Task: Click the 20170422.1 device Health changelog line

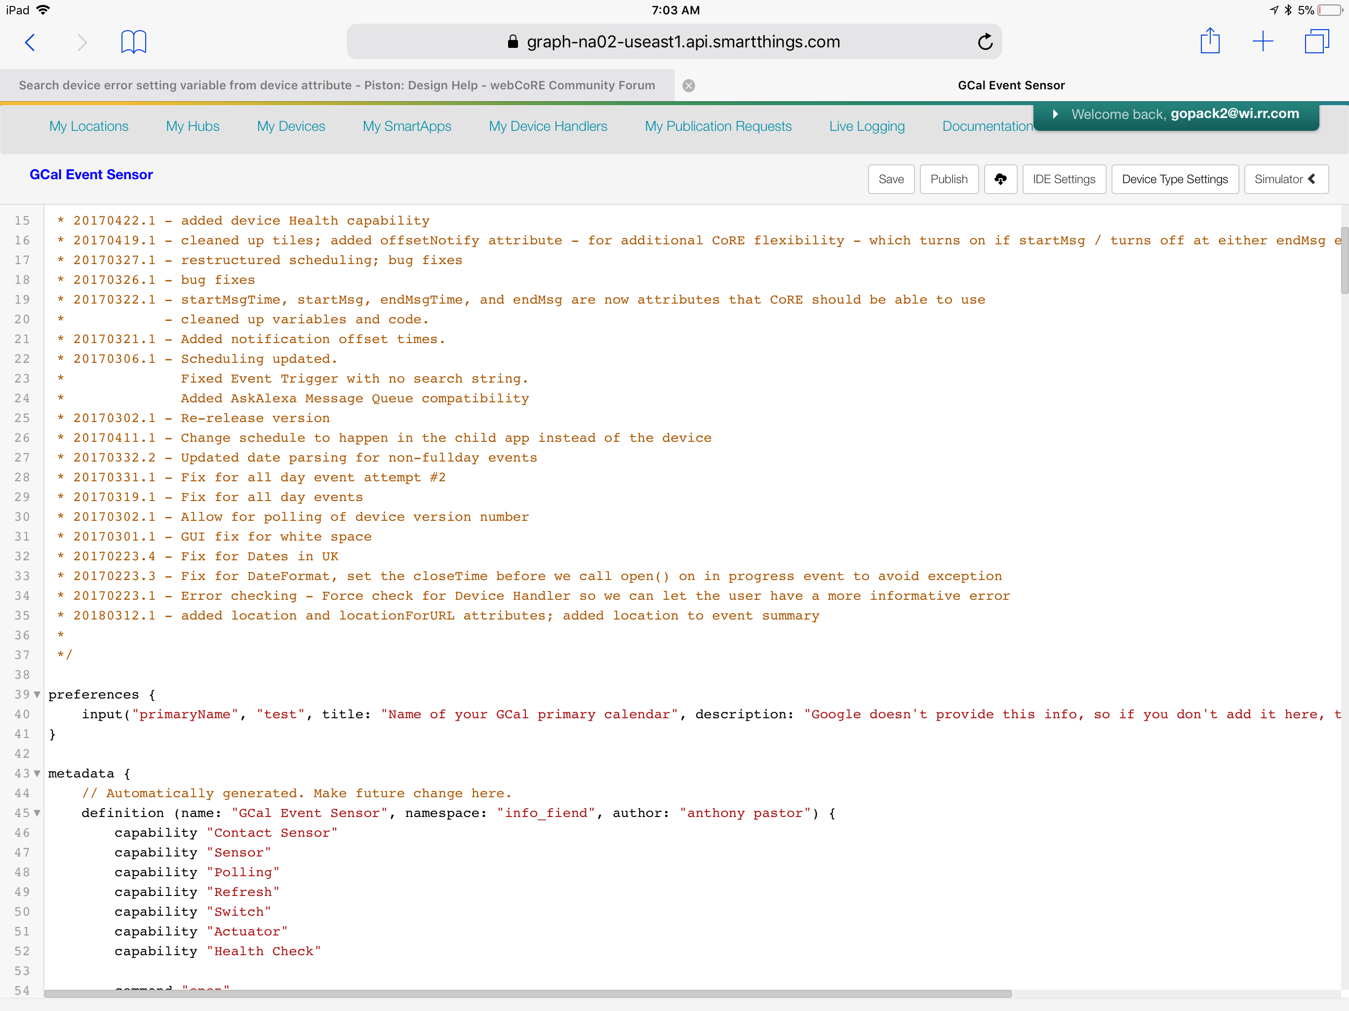Action: 243,221
